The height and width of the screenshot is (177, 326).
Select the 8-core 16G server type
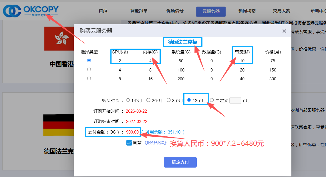click(x=89, y=78)
